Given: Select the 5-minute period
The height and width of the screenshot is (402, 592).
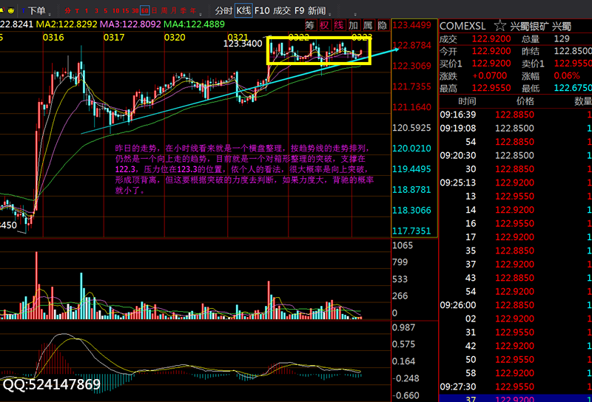Looking at the screenshot, I should (106, 11).
